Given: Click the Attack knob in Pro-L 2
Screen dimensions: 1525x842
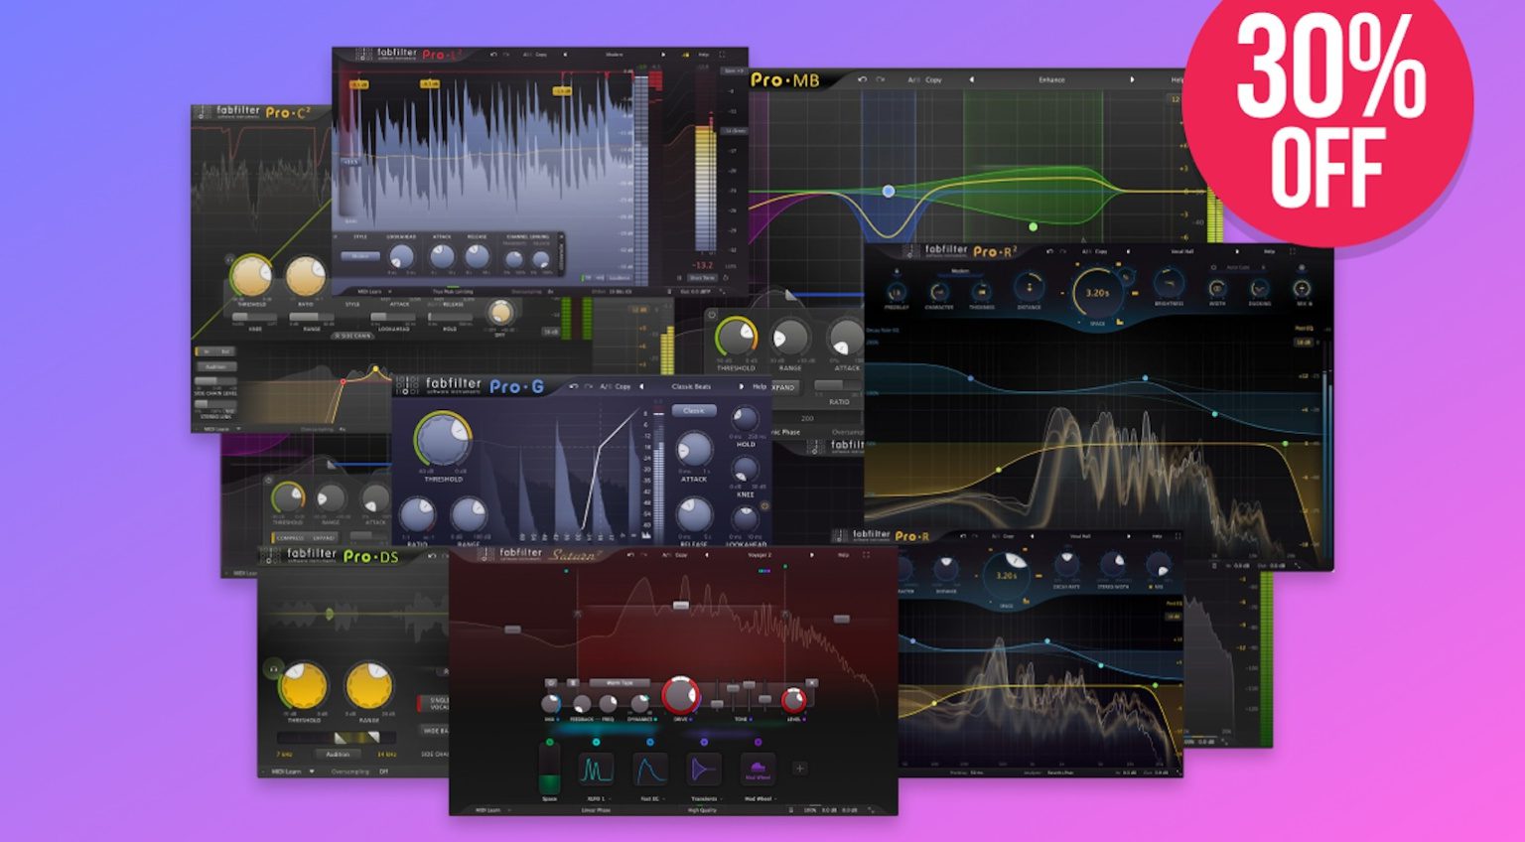Looking at the screenshot, I should coord(442,256).
